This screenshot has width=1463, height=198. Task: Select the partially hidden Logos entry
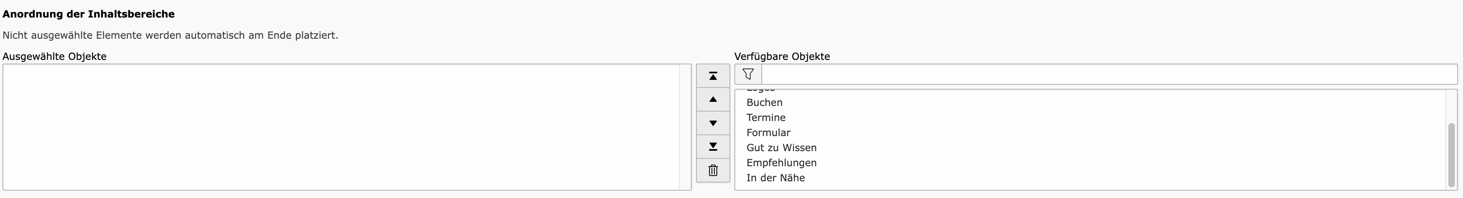pos(760,91)
